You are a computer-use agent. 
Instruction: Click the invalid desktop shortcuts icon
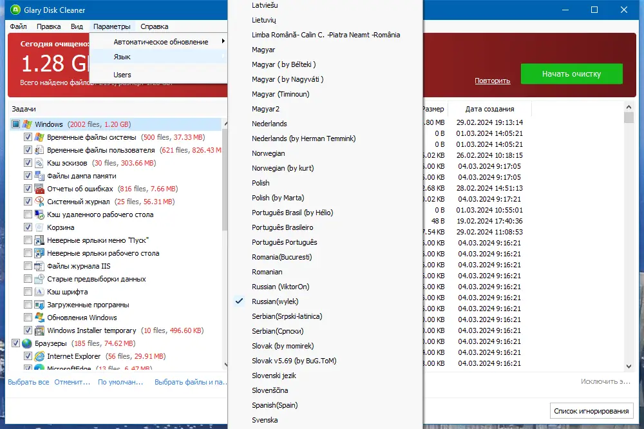(39, 253)
